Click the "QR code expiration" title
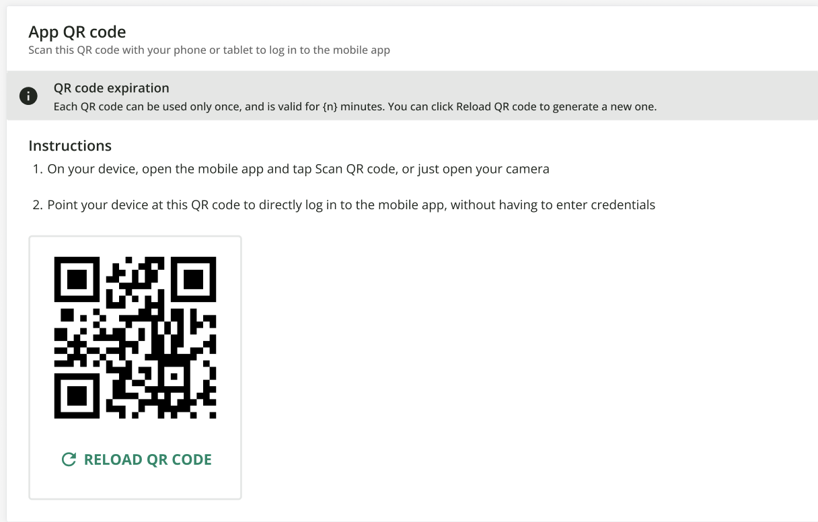 pos(112,88)
